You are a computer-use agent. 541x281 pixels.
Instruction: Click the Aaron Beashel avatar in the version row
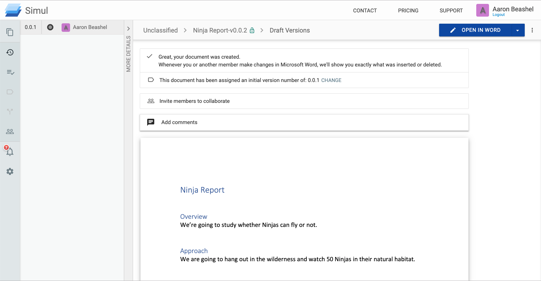click(66, 27)
